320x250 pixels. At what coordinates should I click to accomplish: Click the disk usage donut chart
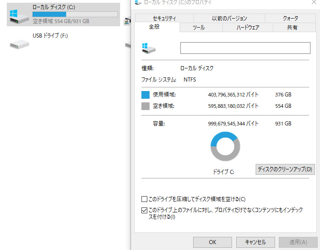pyautogui.click(x=225, y=146)
